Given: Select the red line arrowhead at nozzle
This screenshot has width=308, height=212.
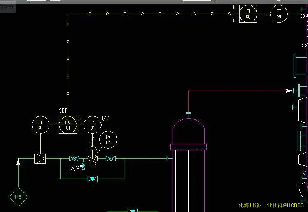Looking at the screenshot, I should click(x=289, y=91).
